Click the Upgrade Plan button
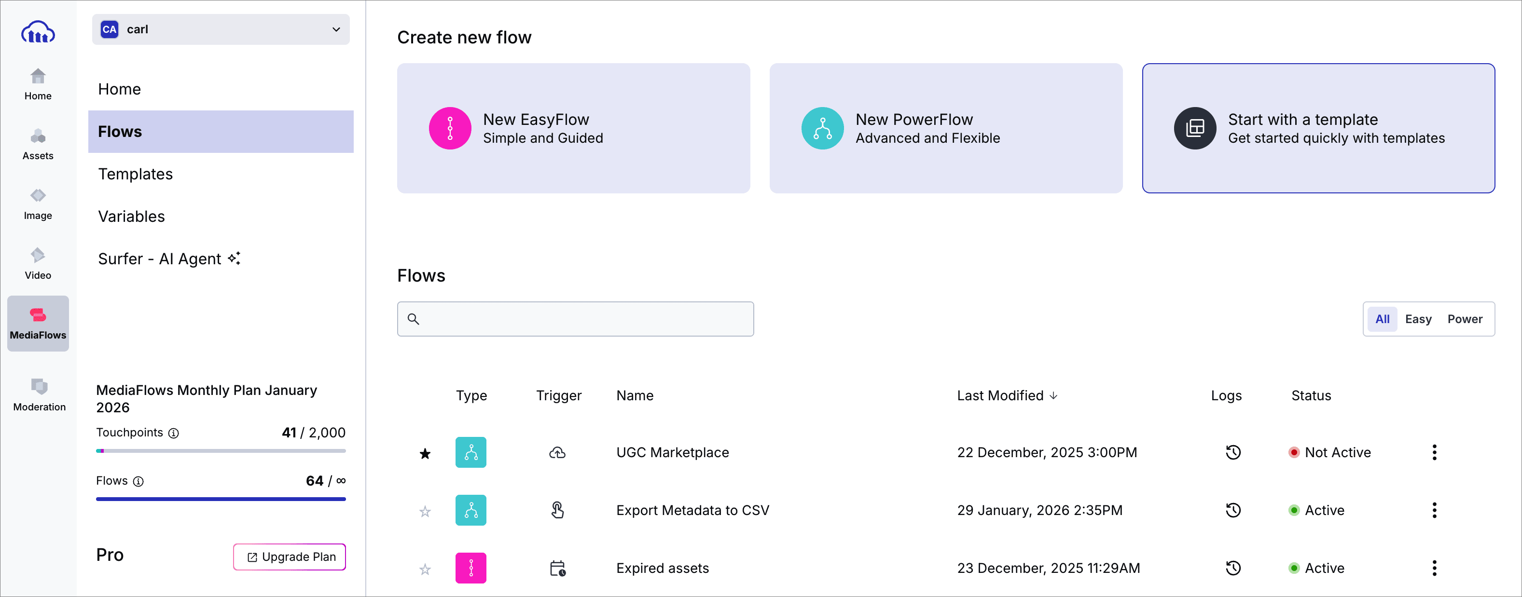1522x597 pixels. pos(290,557)
